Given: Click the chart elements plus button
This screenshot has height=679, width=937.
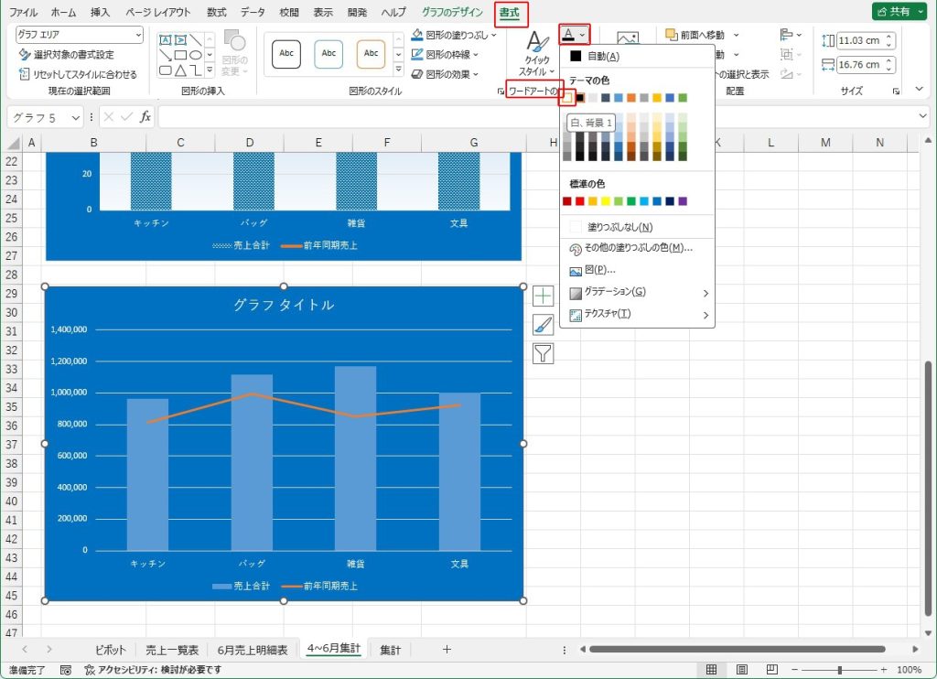Looking at the screenshot, I should coord(544,296).
